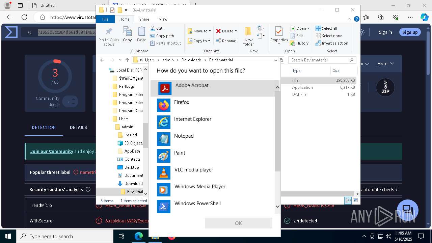The height and width of the screenshot is (243, 432).
Task: Choose Firefox in the open-with list
Action: [x=212, y=105]
